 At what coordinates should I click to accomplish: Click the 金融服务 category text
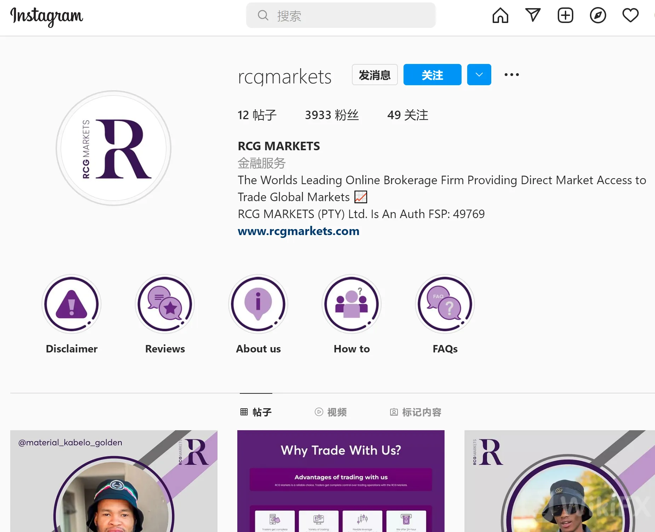click(x=262, y=163)
